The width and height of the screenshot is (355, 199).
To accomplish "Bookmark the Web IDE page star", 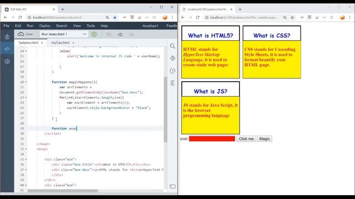I will coord(115,17).
